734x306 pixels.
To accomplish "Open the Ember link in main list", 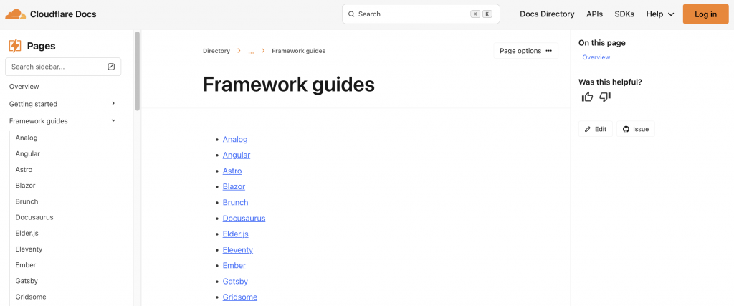I will click(x=234, y=265).
